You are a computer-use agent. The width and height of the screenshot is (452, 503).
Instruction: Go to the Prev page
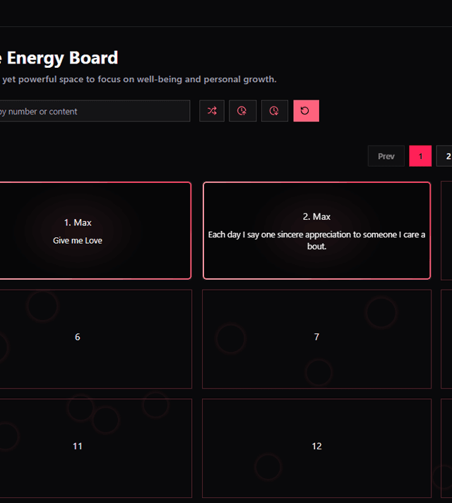386,156
